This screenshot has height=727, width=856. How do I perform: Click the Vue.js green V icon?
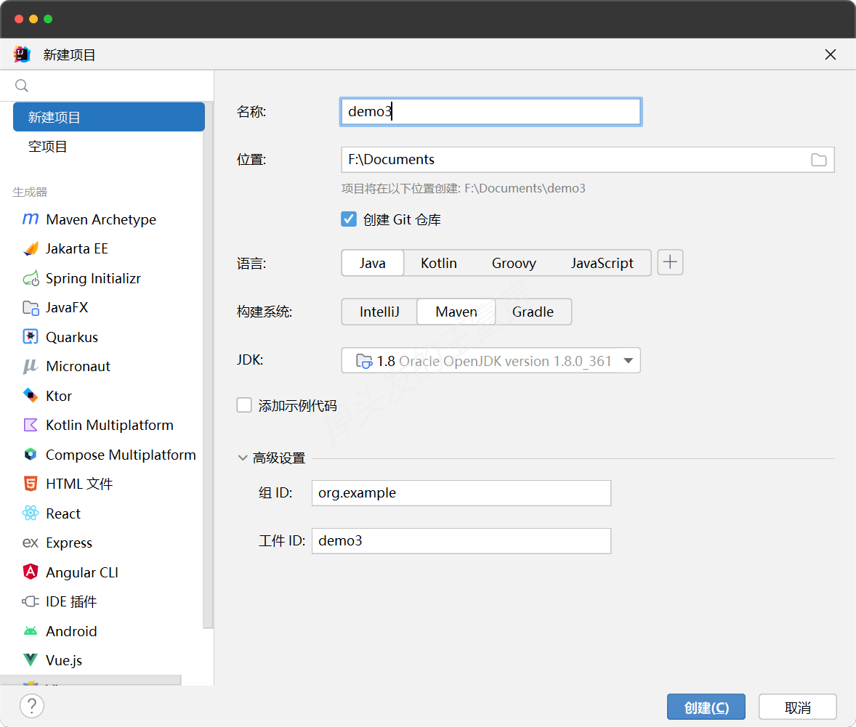[31, 660]
